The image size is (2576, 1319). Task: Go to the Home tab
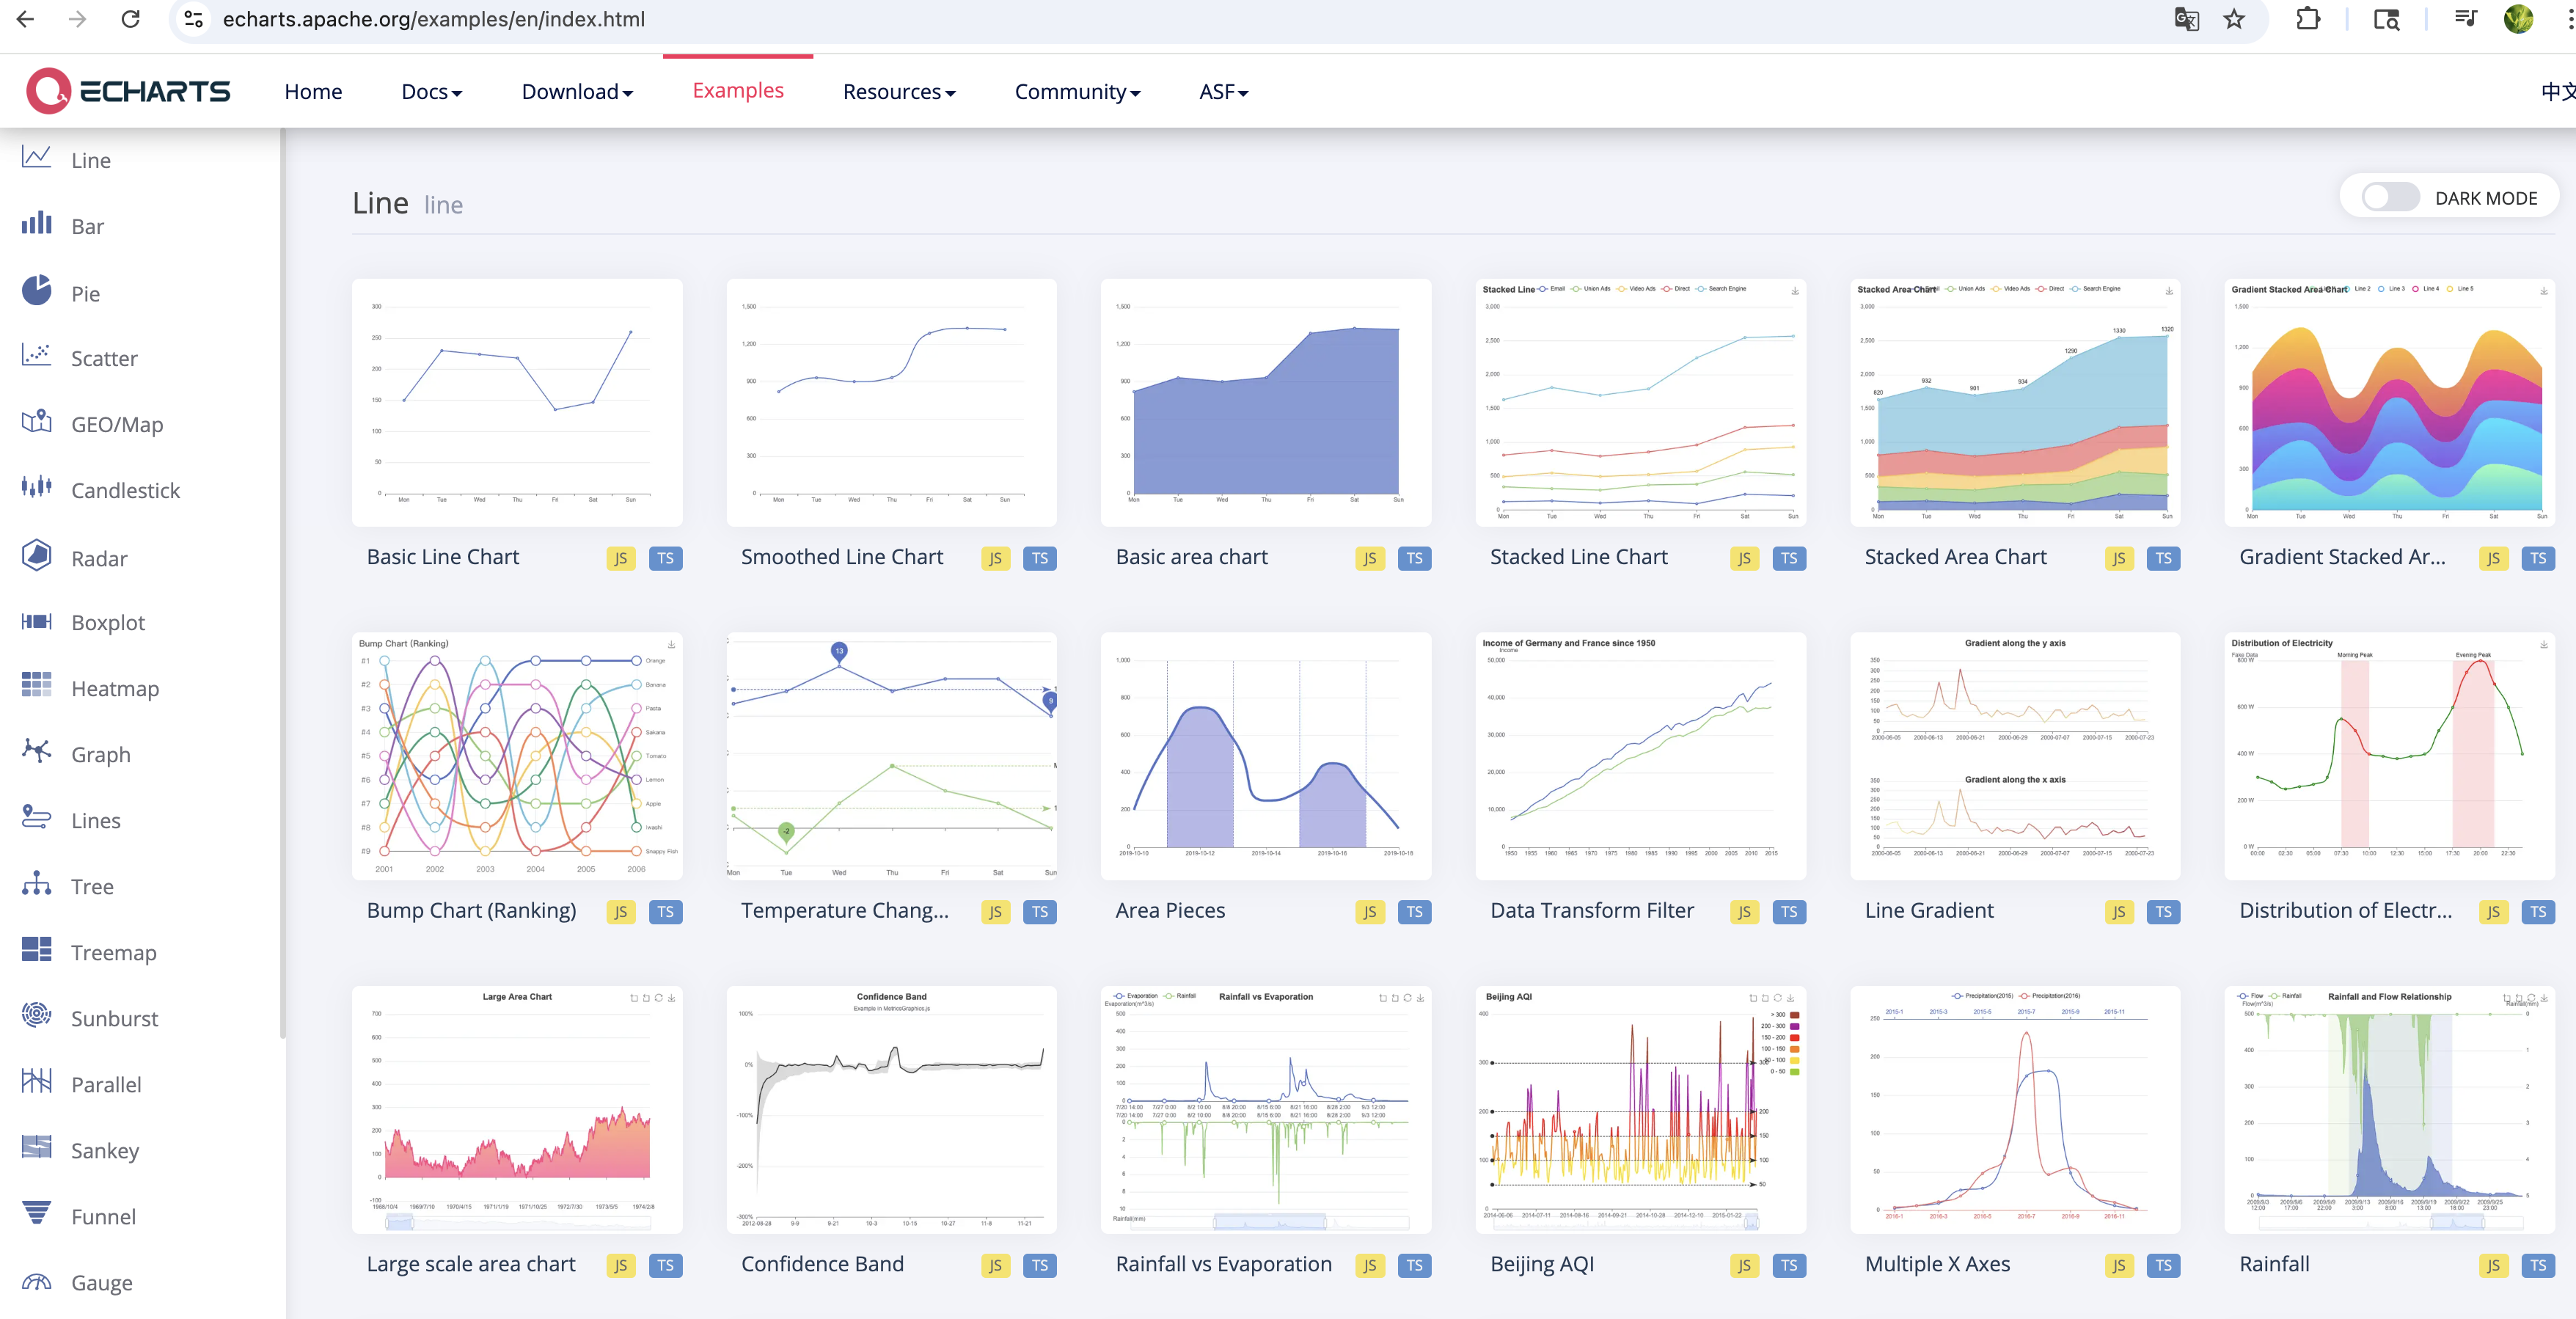(313, 92)
